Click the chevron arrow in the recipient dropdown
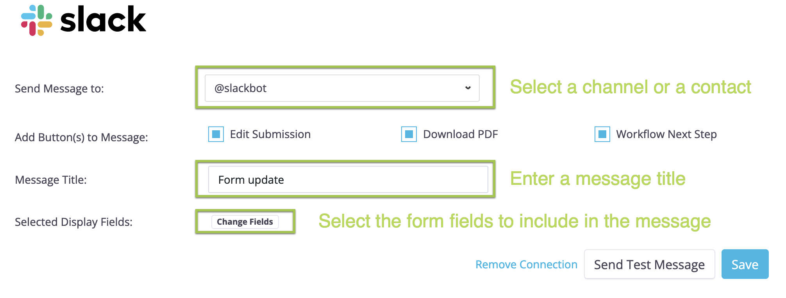 click(x=468, y=88)
